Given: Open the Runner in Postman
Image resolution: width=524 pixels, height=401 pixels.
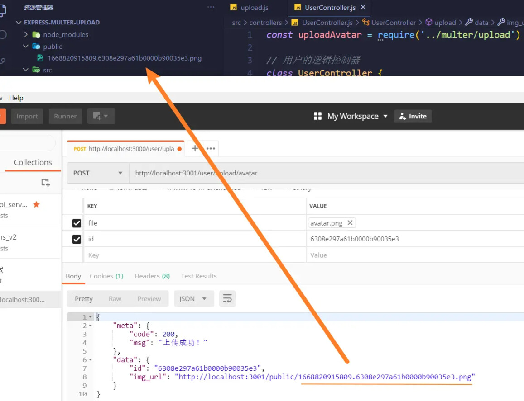Looking at the screenshot, I should click(65, 116).
